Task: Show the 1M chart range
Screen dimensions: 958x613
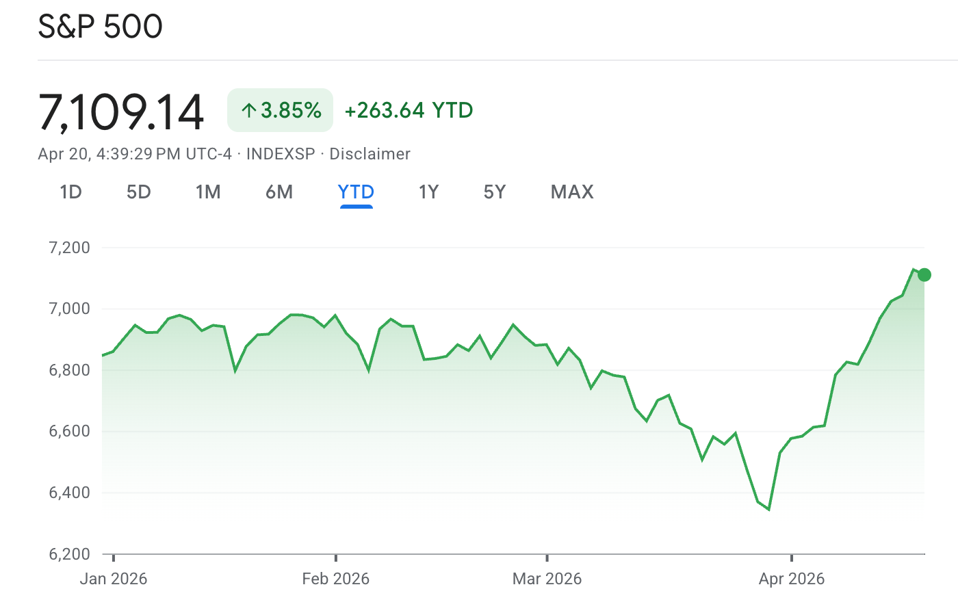Action: coord(208,192)
